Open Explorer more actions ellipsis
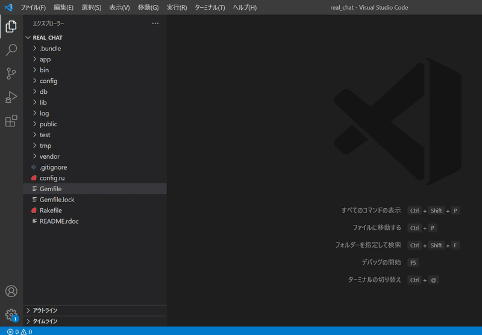 155,23
